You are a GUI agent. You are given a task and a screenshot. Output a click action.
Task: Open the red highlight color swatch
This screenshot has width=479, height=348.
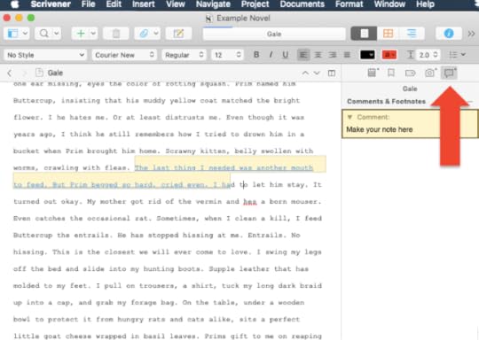pyautogui.click(x=389, y=55)
